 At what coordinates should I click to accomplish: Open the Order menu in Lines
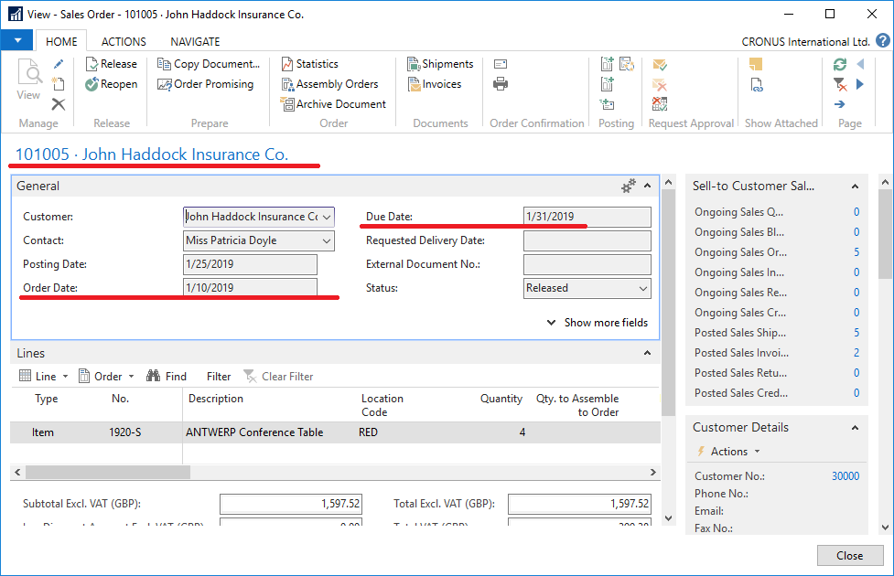click(x=106, y=376)
